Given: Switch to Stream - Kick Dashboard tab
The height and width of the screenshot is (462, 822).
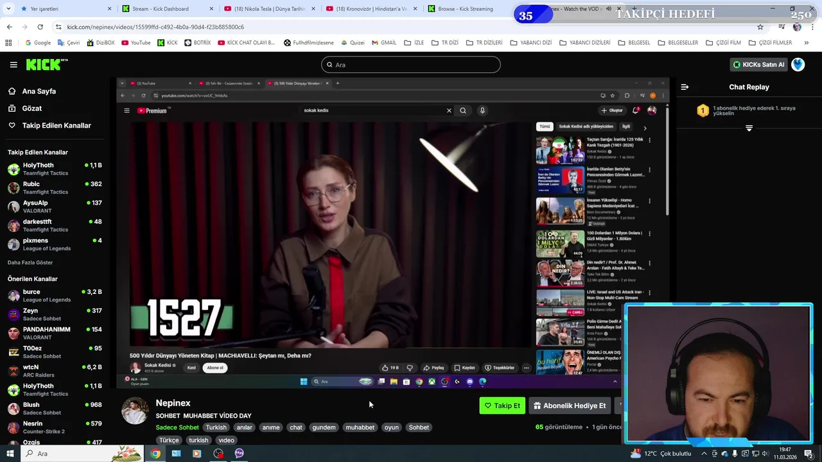Looking at the screenshot, I should pos(167,9).
